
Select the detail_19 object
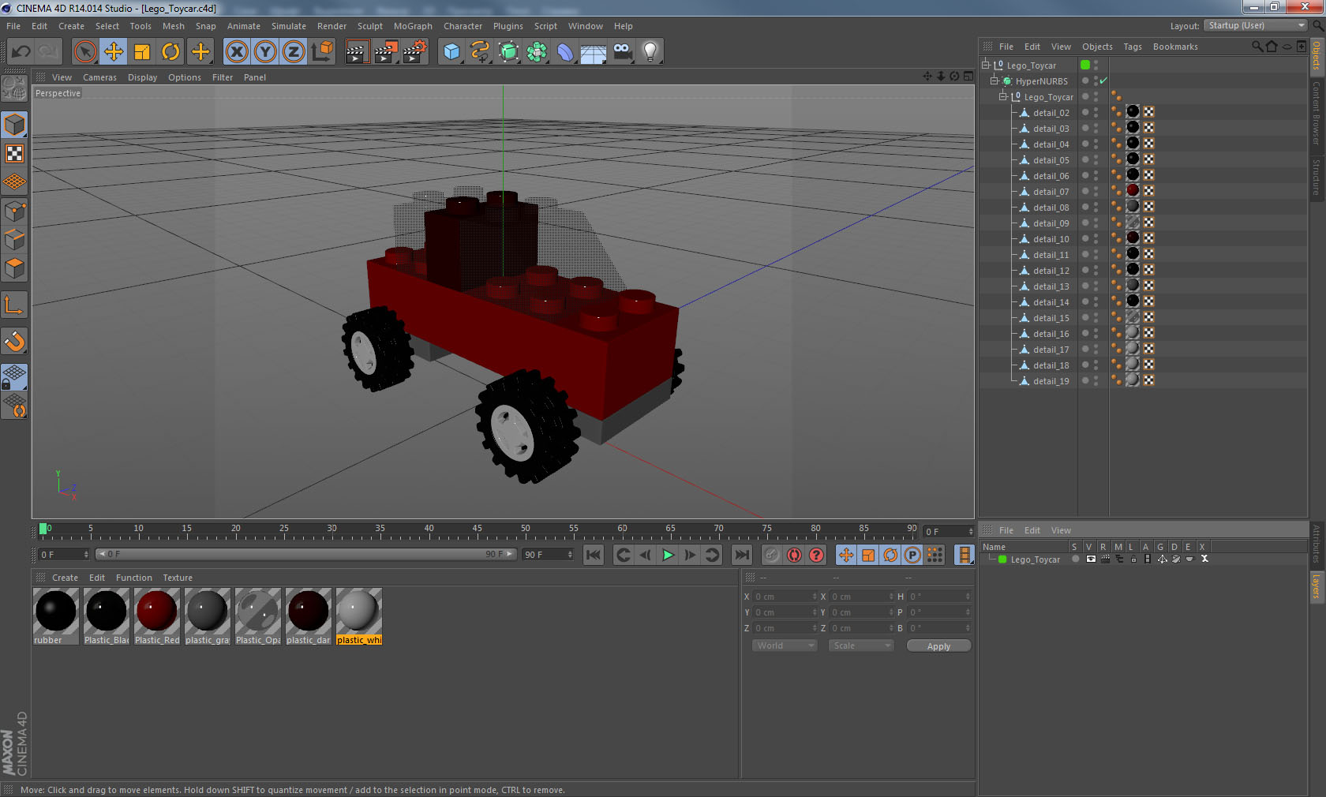[x=1051, y=381]
